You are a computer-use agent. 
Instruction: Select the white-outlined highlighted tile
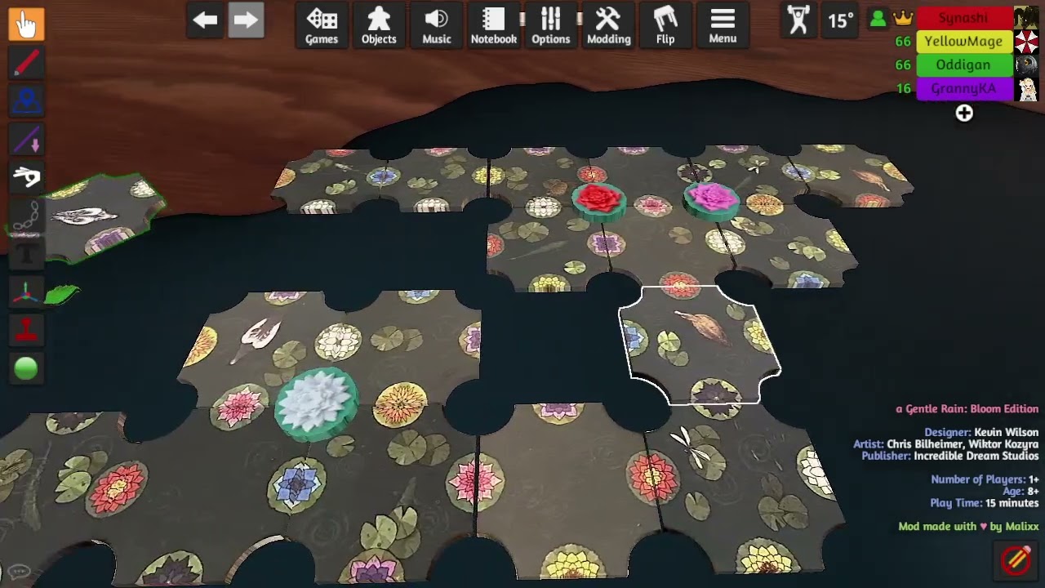[700, 345]
